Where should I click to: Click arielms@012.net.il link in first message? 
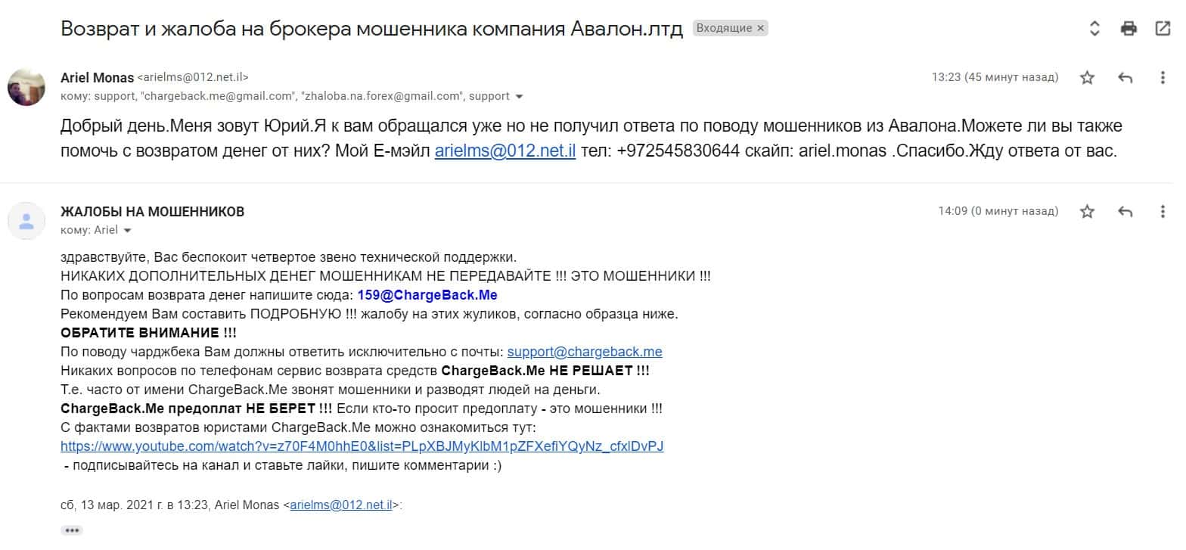coord(505,151)
